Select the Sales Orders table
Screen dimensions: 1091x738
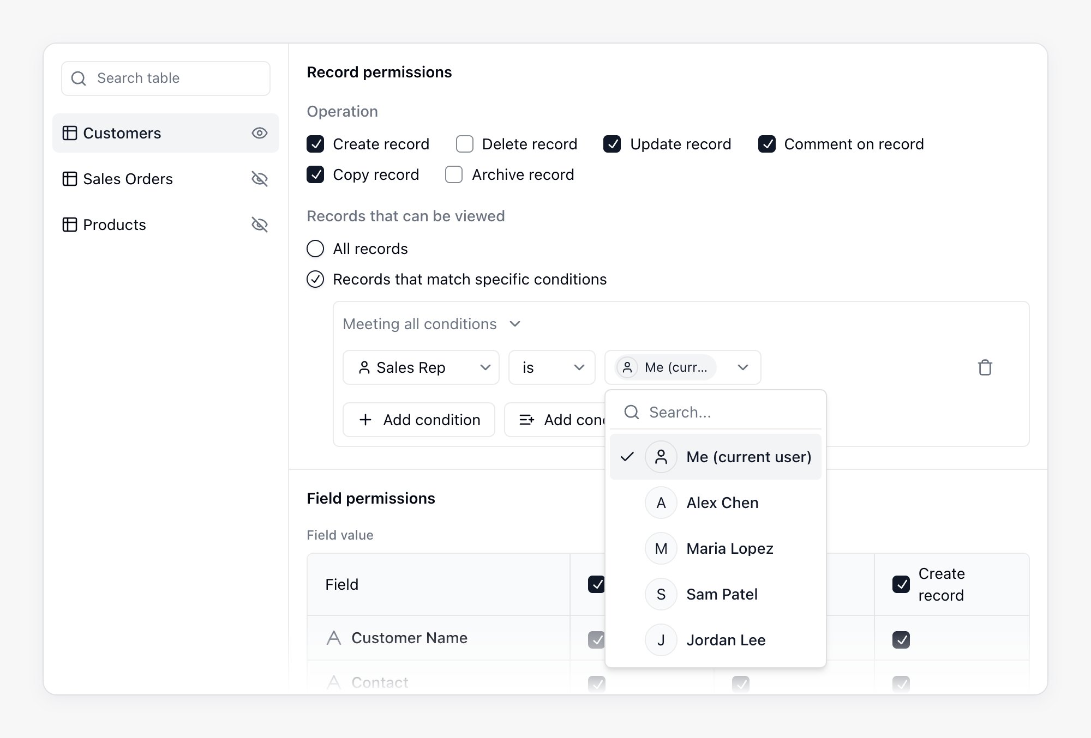pyautogui.click(x=166, y=179)
